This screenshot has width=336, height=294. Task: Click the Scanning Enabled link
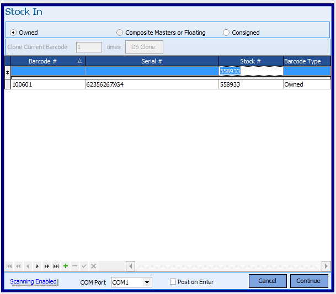pos(33,281)
